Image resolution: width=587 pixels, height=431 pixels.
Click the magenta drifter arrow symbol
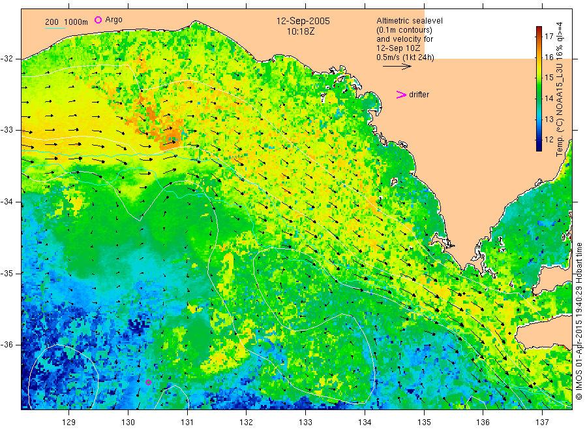tap(401, 95)
